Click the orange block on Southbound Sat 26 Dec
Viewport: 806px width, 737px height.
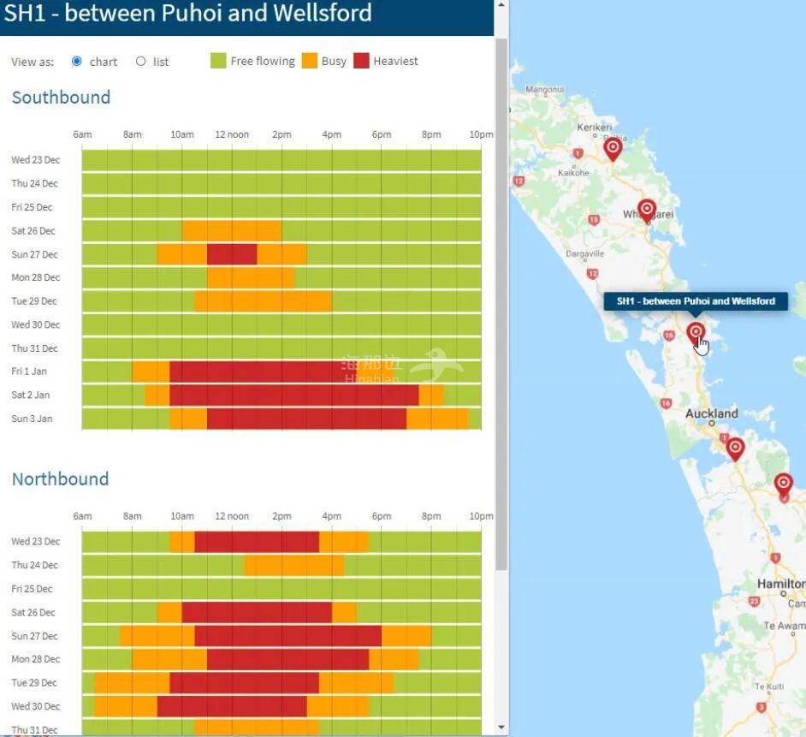click(x=231, y=231)
